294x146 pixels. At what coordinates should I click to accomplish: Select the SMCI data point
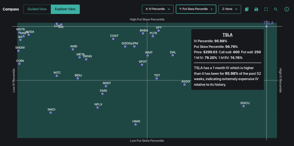[51, 113]
